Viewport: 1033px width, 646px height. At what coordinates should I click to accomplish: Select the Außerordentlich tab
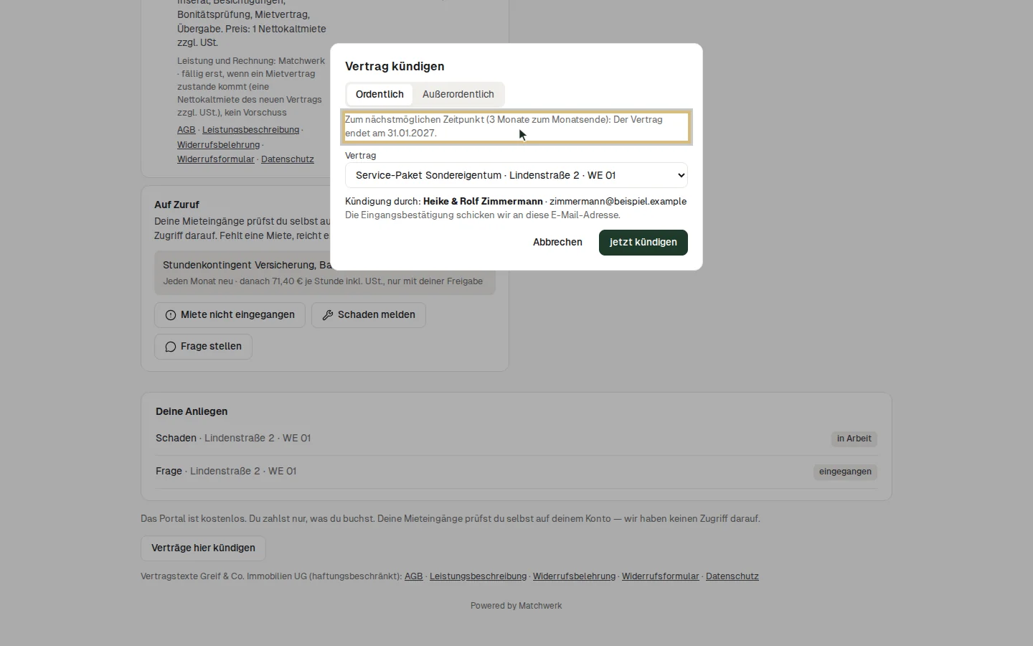coord(458,94)
